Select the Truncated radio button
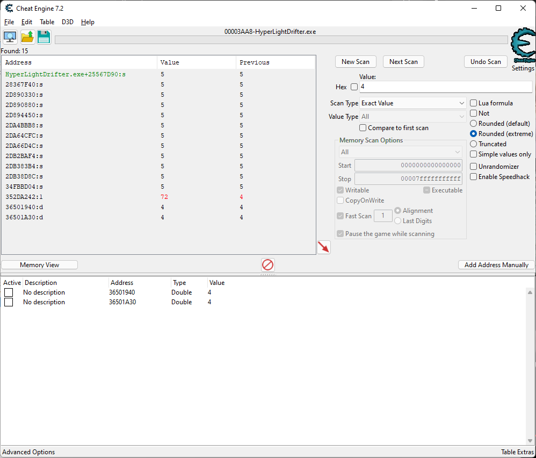The height and width of the screenshot is (458, 536). 474,144
